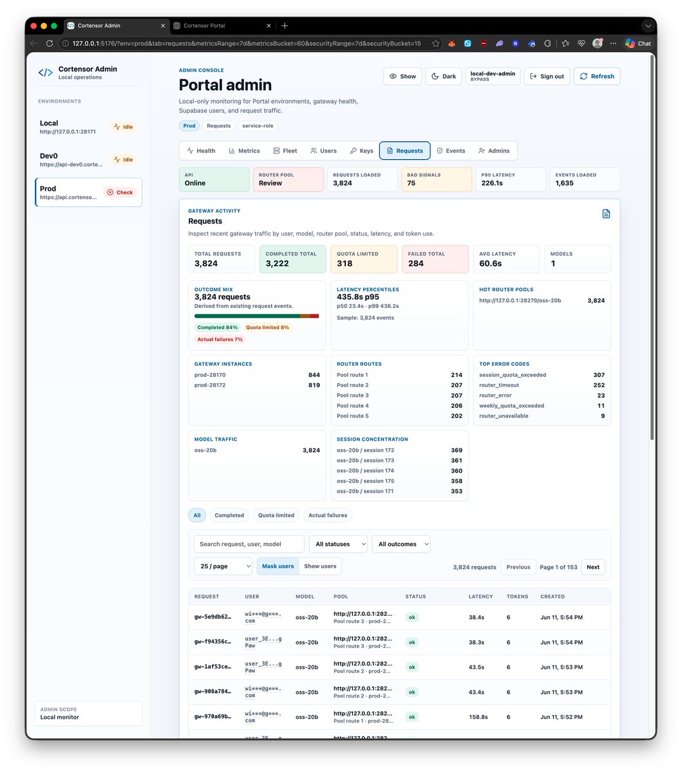Select the Dev0 environment

88,160
